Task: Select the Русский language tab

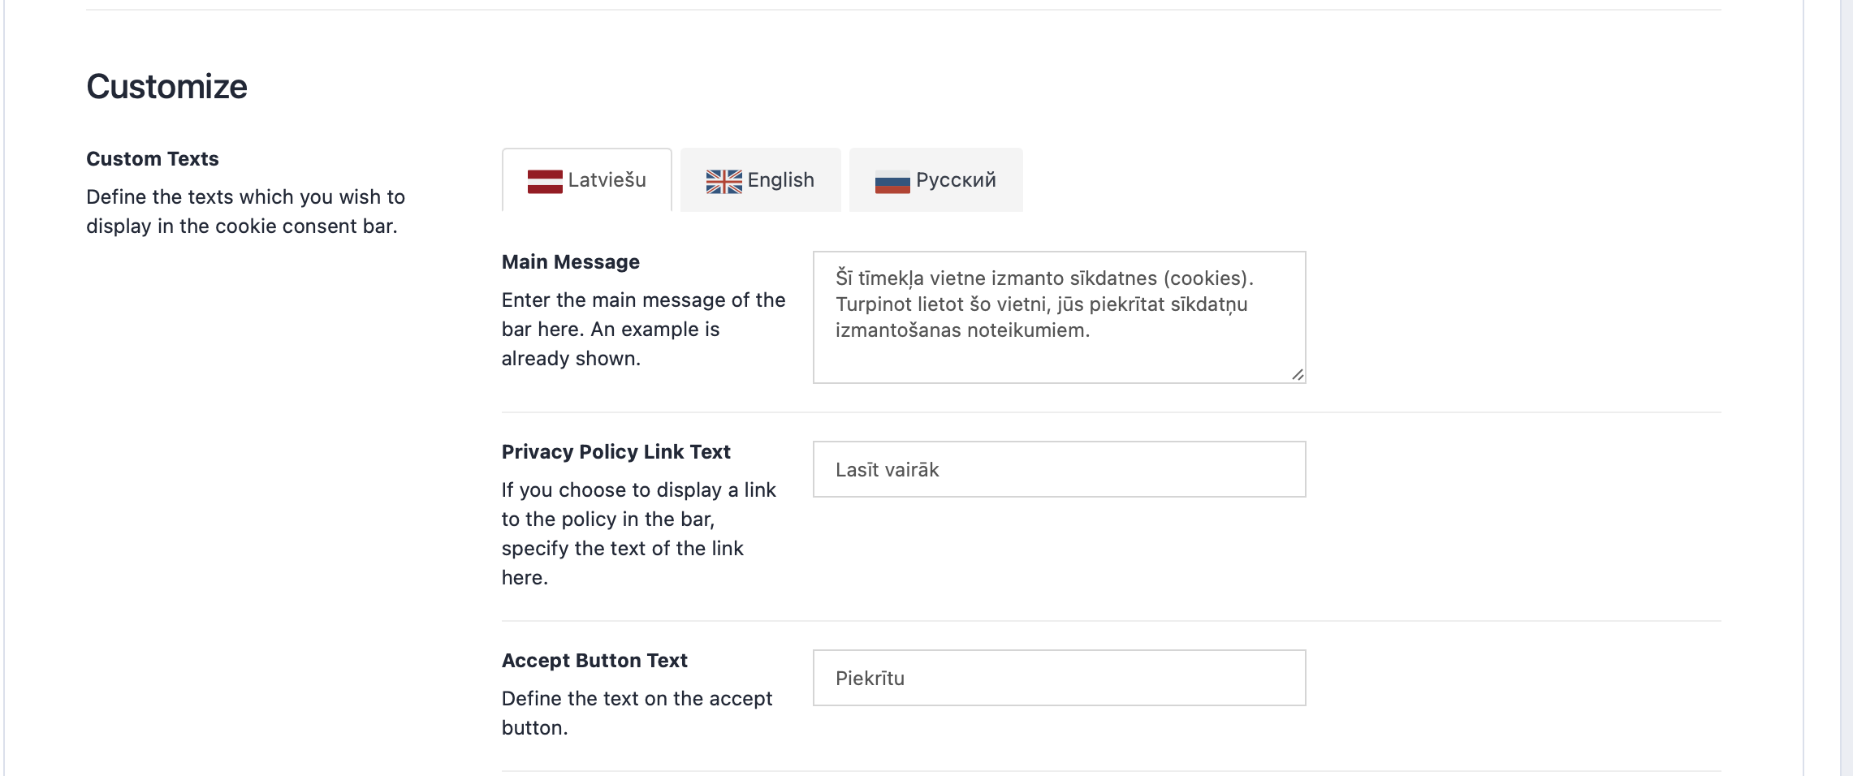Action: (955, 180)
